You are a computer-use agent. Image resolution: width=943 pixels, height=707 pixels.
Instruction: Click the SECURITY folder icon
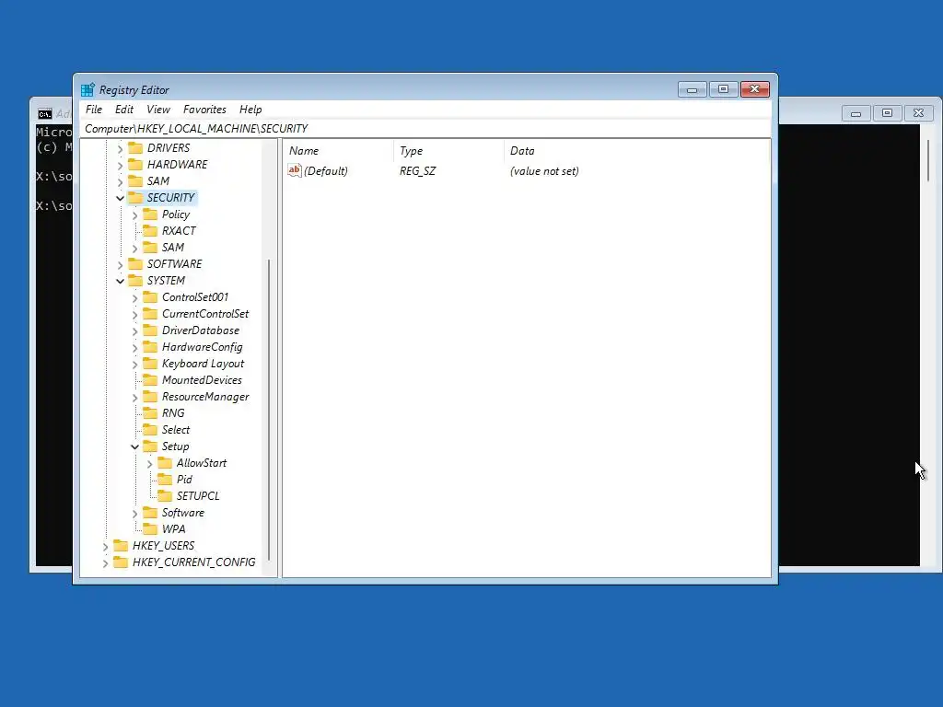pos(135,197)
